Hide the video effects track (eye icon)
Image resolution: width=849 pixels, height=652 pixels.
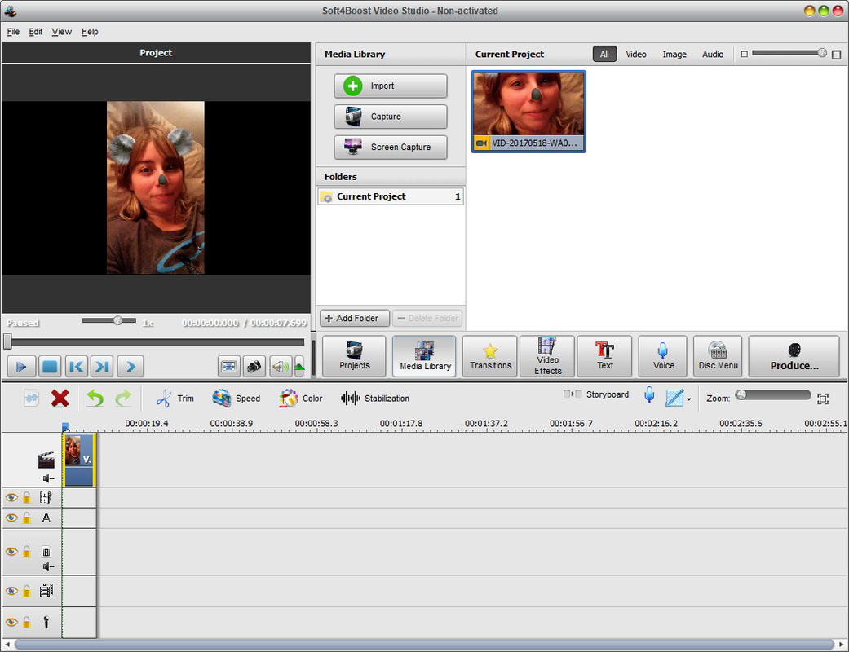point(11,497)
